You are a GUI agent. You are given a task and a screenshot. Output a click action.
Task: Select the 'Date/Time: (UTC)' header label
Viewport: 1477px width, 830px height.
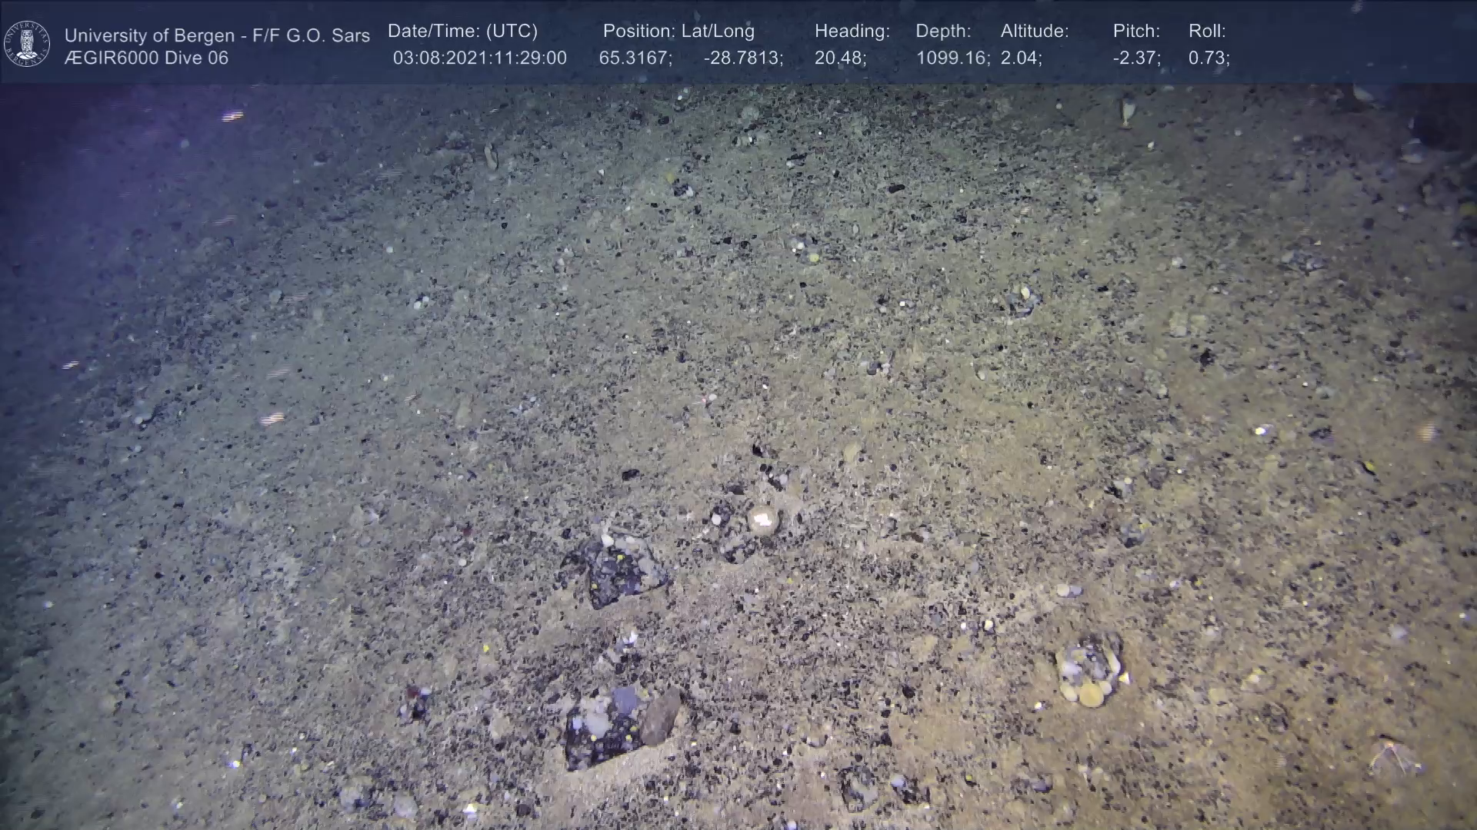(x=462, y=32)
